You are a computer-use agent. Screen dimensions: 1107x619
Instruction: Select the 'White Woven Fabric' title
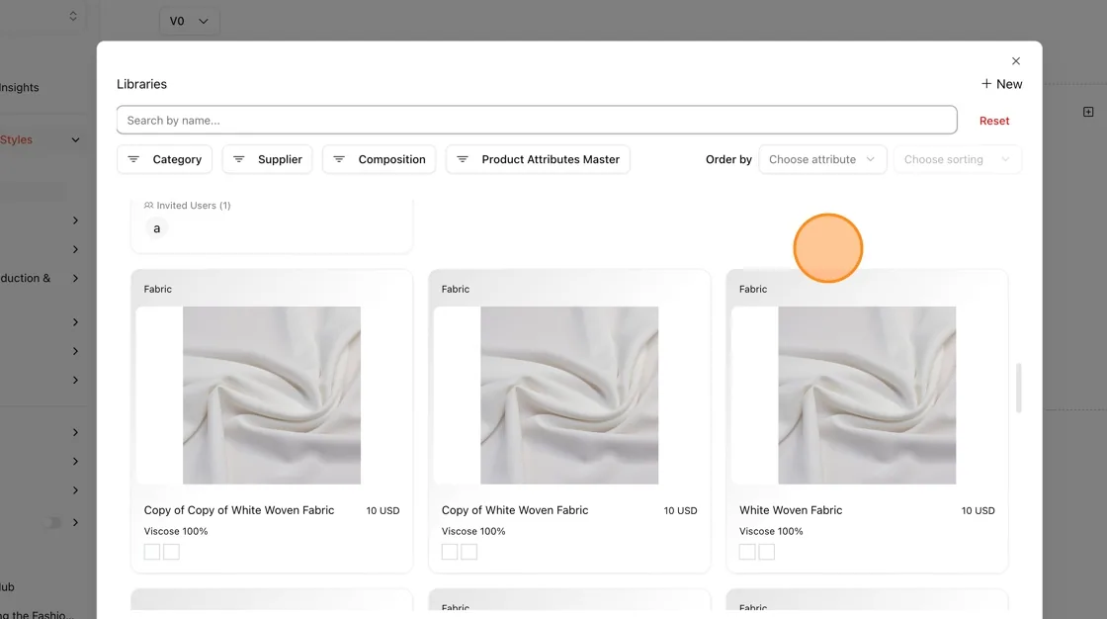tap(791, 510)
